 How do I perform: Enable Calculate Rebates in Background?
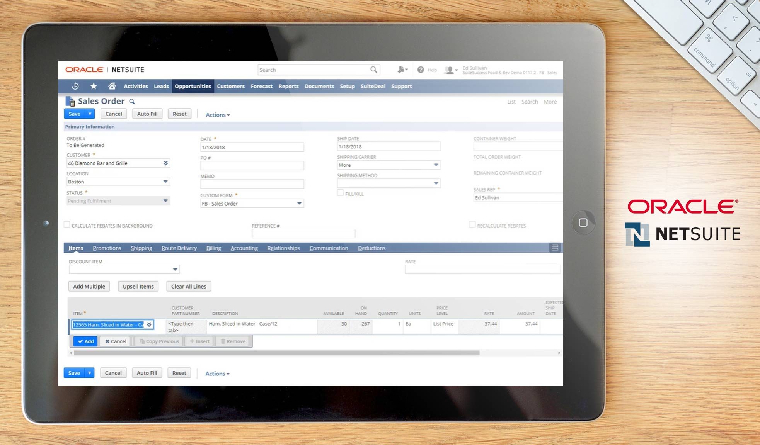pyautogui.click(x=67, y=224)
